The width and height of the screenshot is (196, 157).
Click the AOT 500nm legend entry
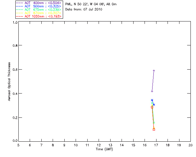[39, 6]
